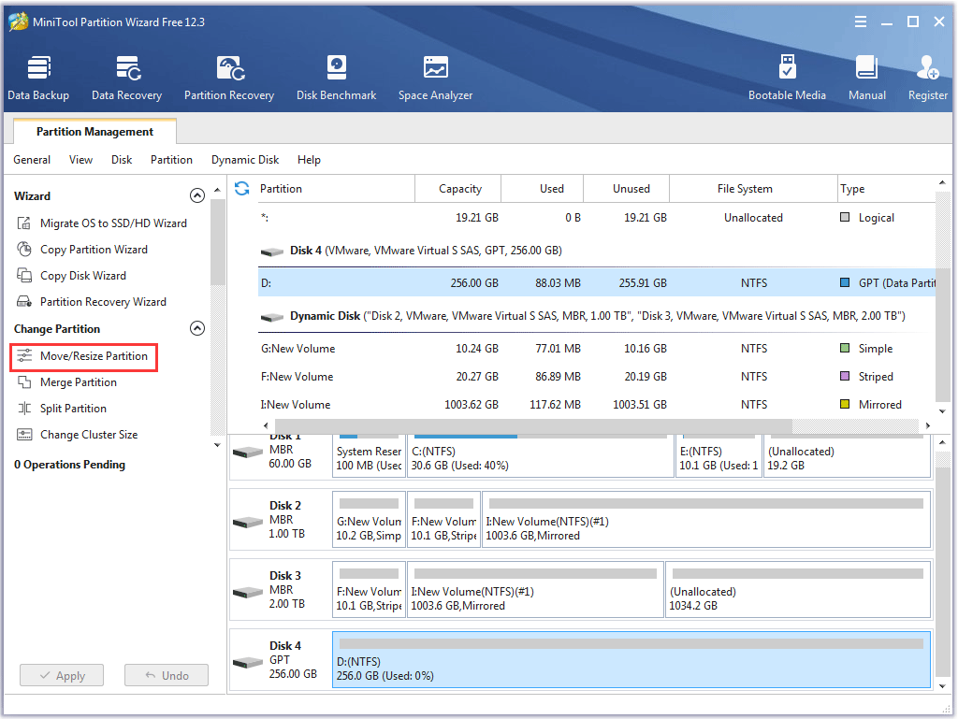Collapse the Wizard section

196,195
